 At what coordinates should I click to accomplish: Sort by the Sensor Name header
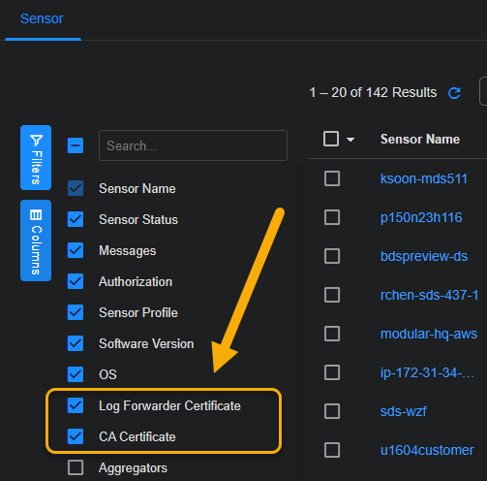click(420, 140)
